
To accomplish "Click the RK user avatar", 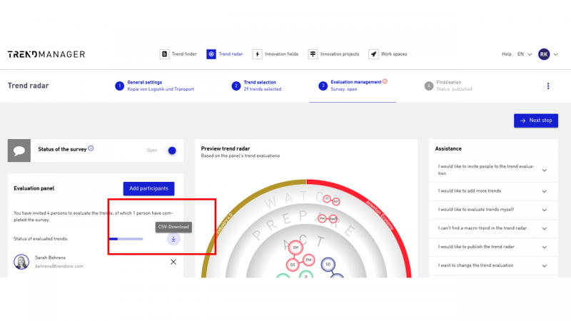I will [544, 54].
